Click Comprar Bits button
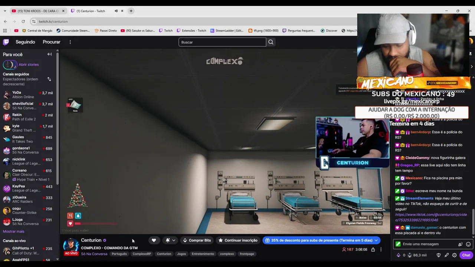The width and height of the screenshot is (475, 267). (197, 240)
